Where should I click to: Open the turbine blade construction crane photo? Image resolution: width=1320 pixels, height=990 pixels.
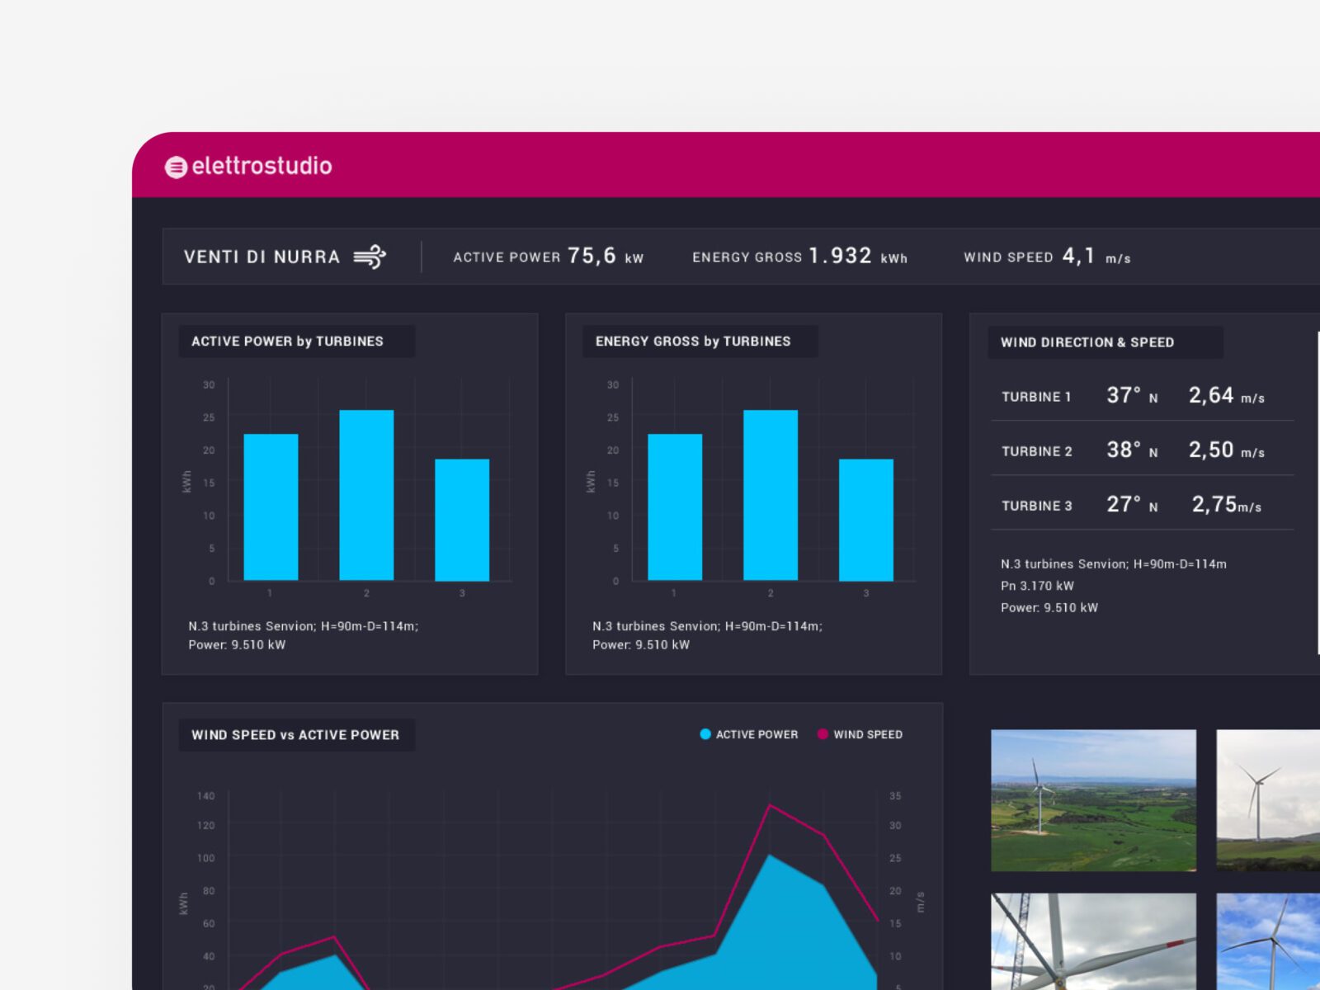[1093, 941]
